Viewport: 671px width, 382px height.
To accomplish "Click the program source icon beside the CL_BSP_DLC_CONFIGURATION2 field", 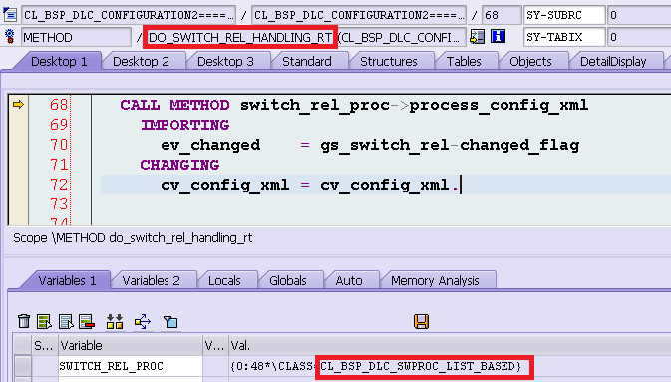I will 10,15.
